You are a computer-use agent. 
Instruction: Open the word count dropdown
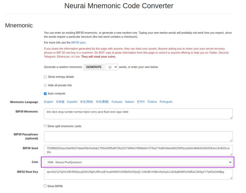(111, 67)
